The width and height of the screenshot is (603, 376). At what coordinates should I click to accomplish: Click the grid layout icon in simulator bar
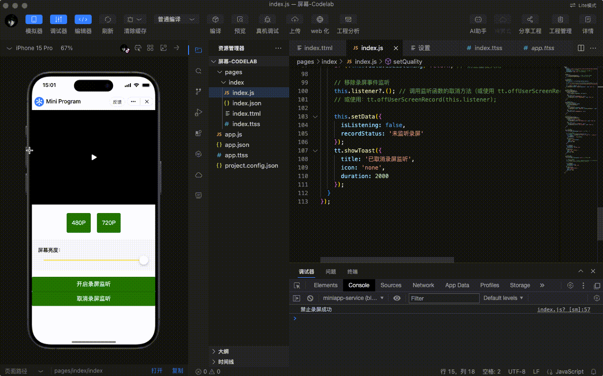point(150,48)
